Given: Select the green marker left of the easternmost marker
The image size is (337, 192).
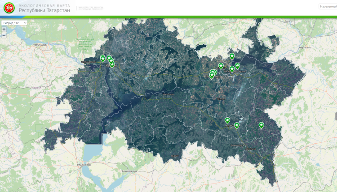Looking at the screenshot, I should point(237,125).
